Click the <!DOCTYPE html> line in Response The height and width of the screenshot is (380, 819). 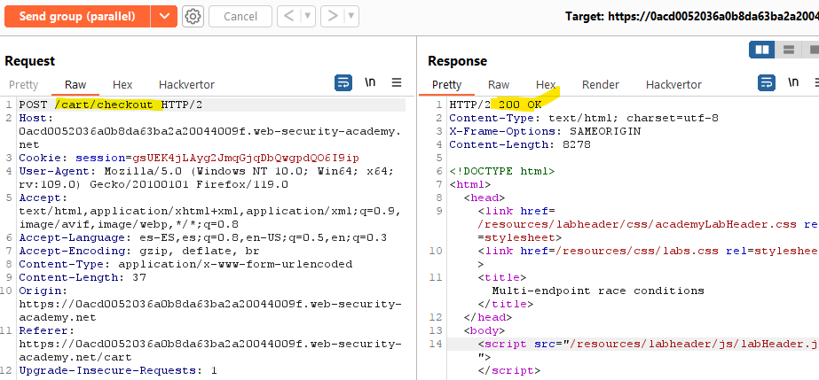[502, 171]
